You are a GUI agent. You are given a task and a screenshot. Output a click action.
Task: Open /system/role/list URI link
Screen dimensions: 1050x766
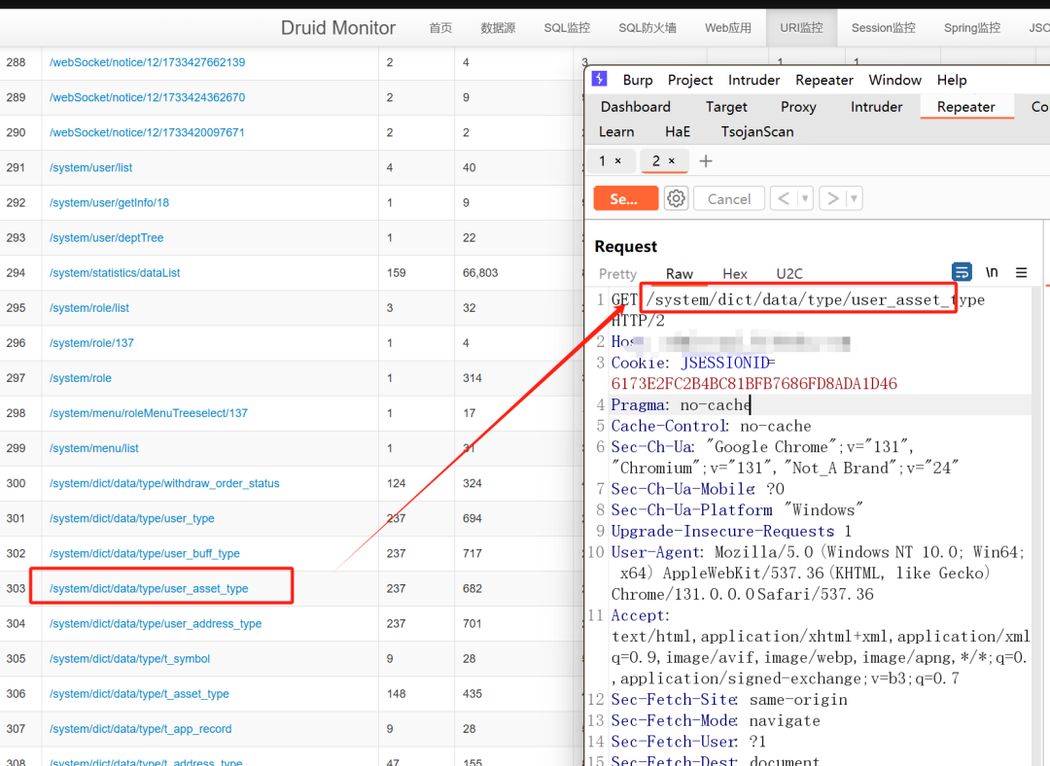pos(89,308)
